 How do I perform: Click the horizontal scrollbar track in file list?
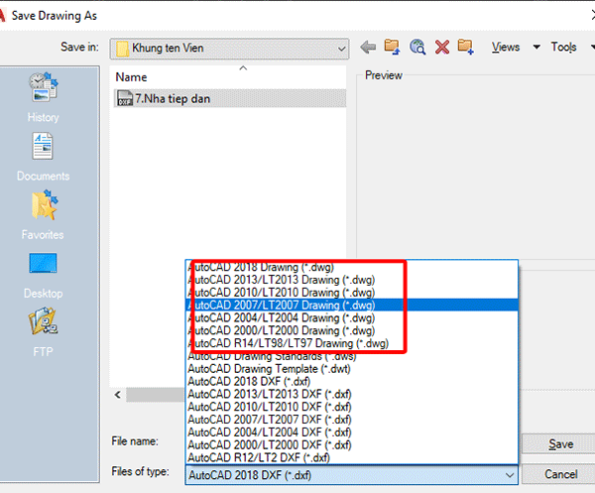(156, 395)
